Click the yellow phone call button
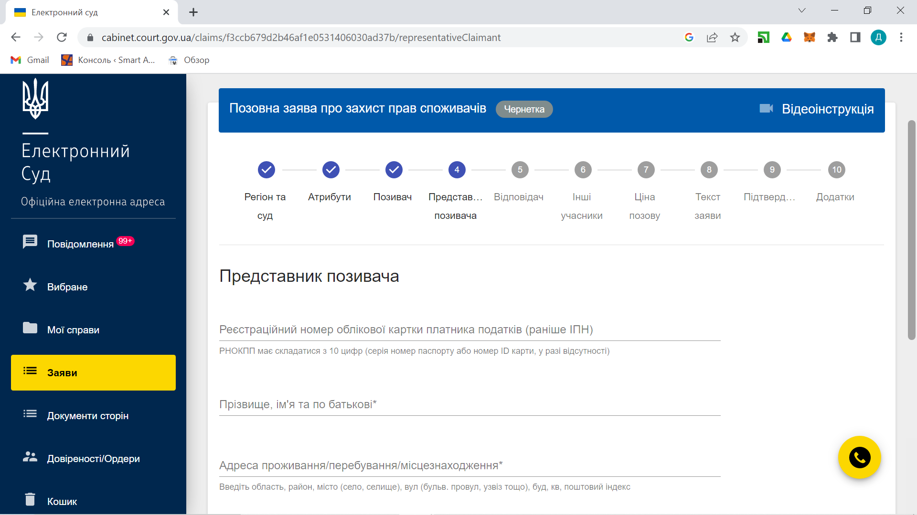 (x=859, y=458)
